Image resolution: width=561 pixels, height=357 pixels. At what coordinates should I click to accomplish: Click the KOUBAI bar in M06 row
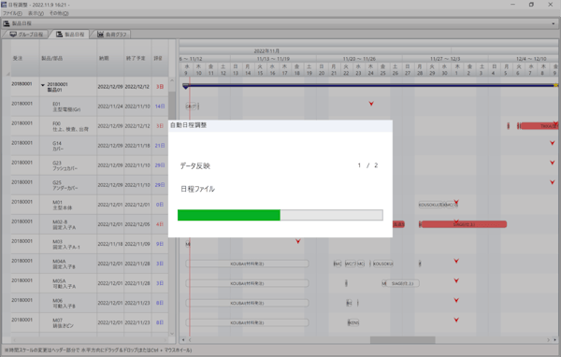point(247,303)
